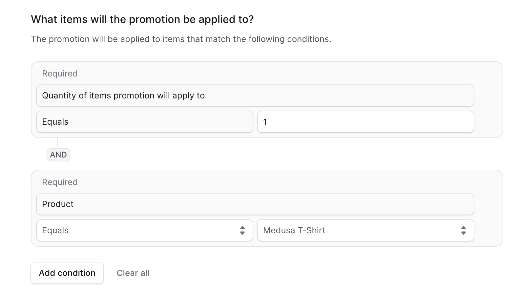Click the AND connector badge
Image resolution: width=519 pixels, height=292 pixels.
[58, 155]
